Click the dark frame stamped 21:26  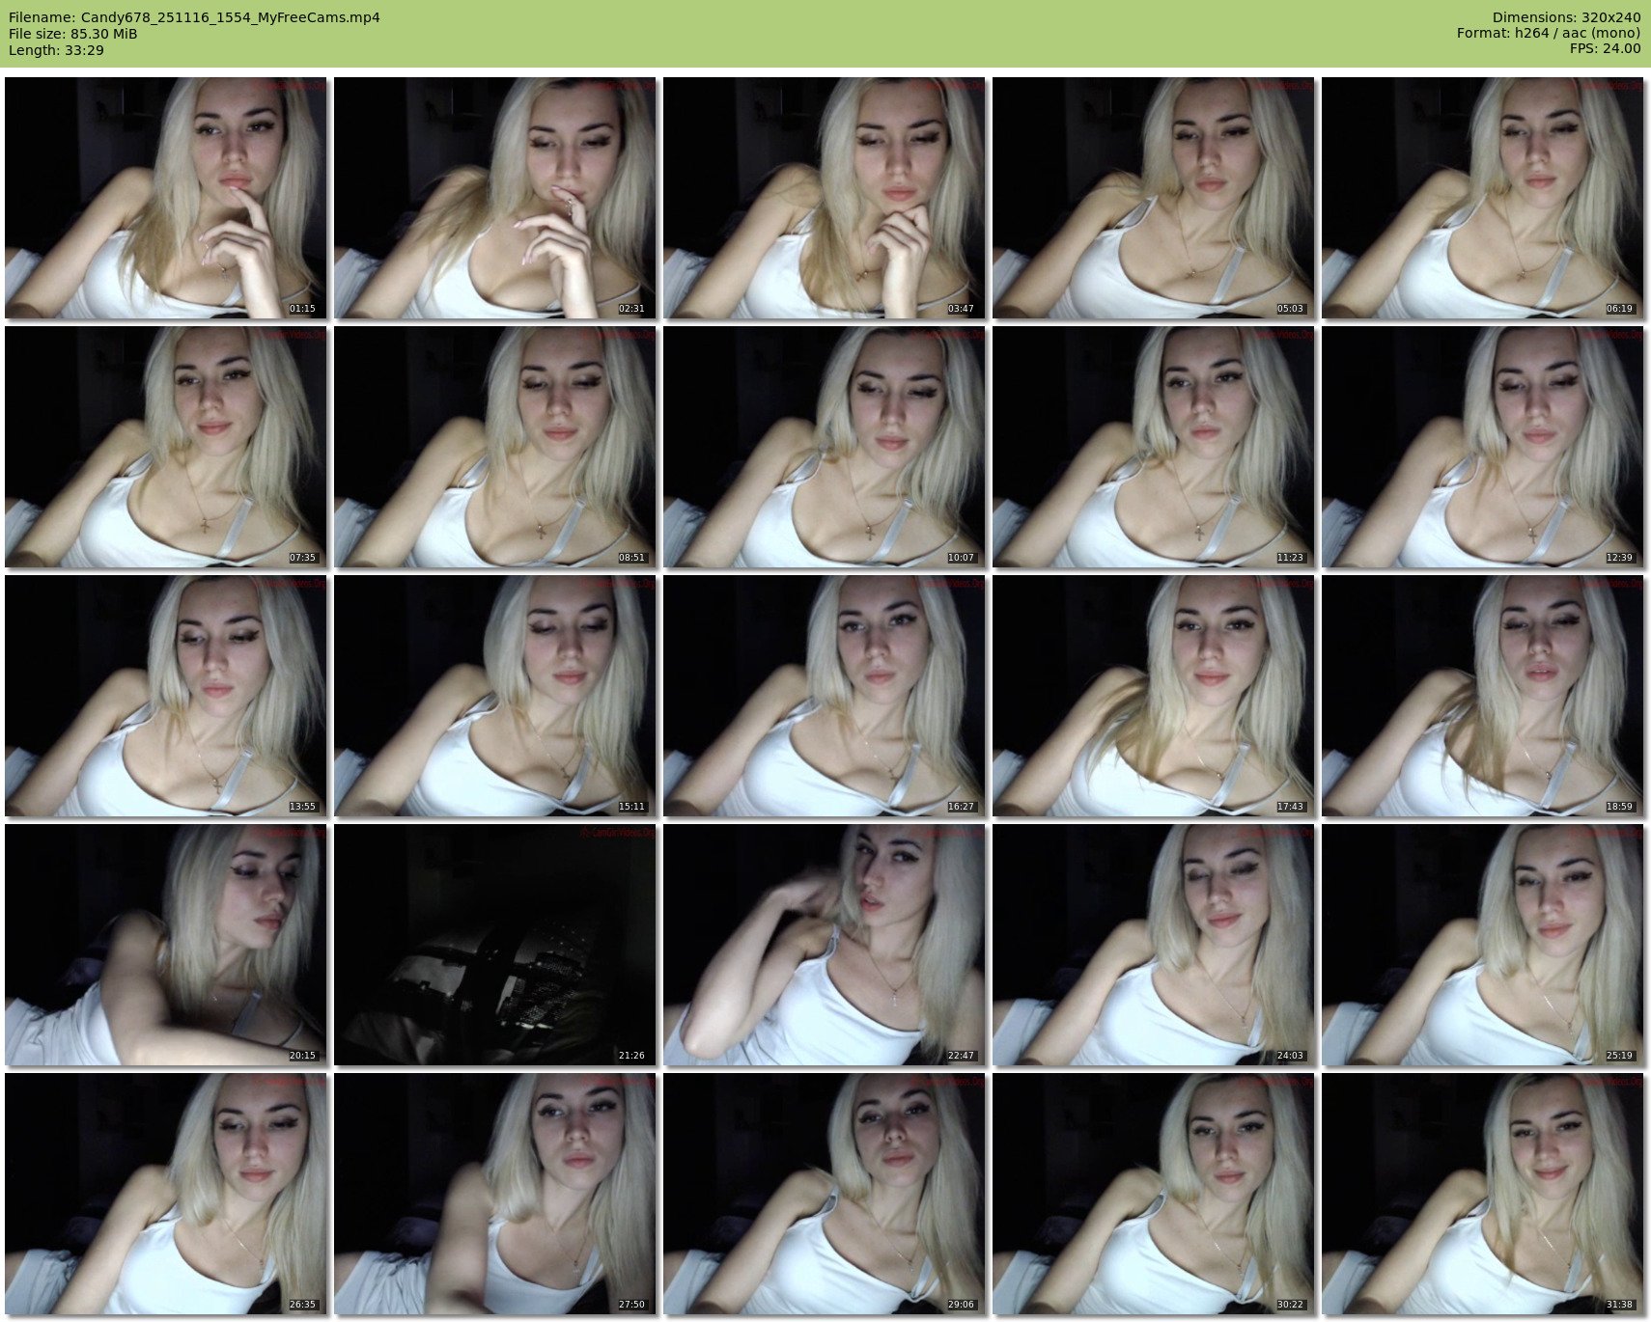(x=495, y=945)
